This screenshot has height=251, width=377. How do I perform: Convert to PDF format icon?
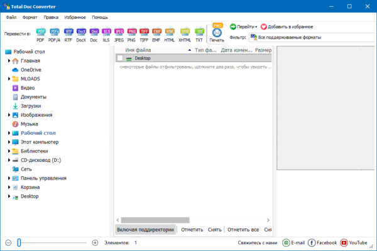coord(40,31)
